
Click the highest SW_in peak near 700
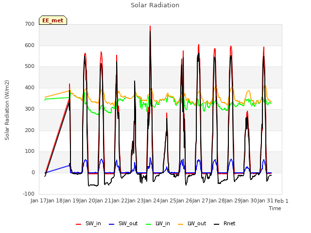[150, 26]
